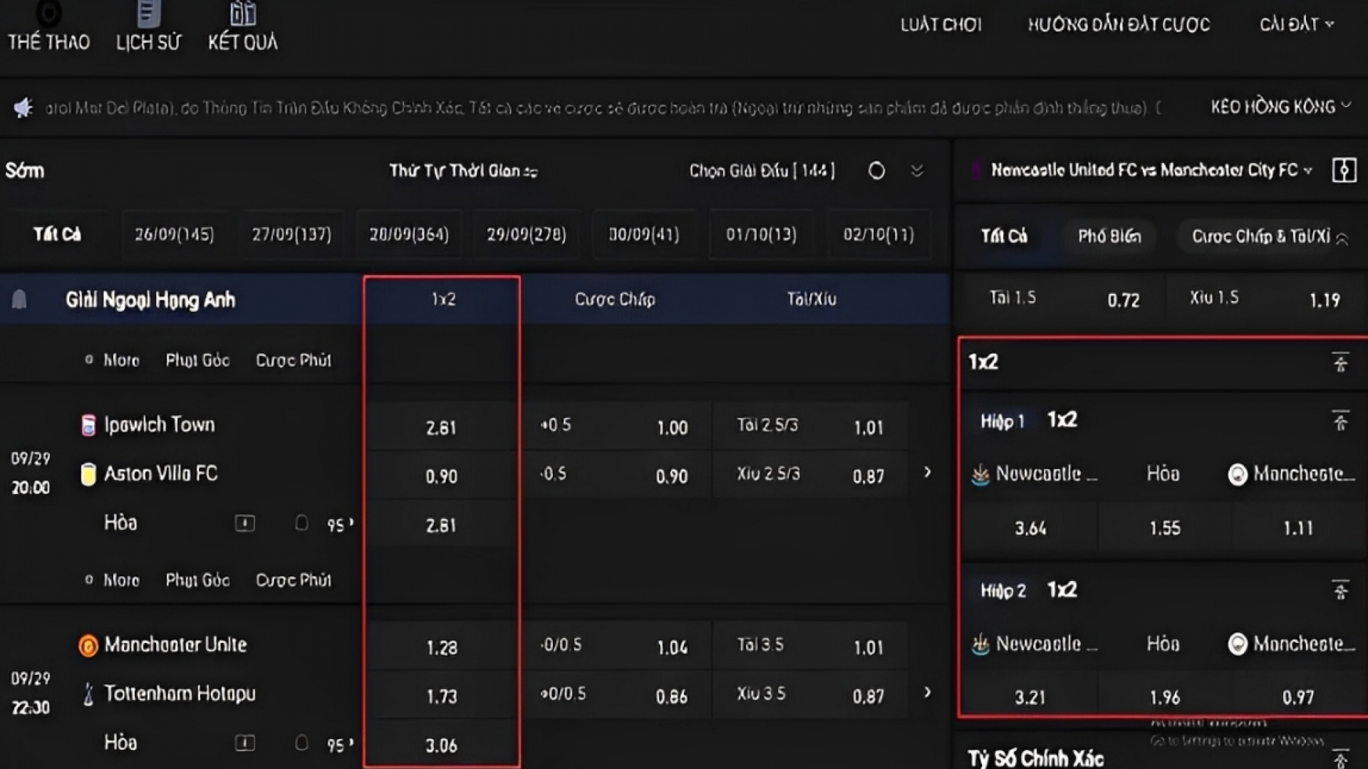Screen dimensions: 1368x769
Task: Select the 28/09(364) date tab
Action: tap(409, 234)
